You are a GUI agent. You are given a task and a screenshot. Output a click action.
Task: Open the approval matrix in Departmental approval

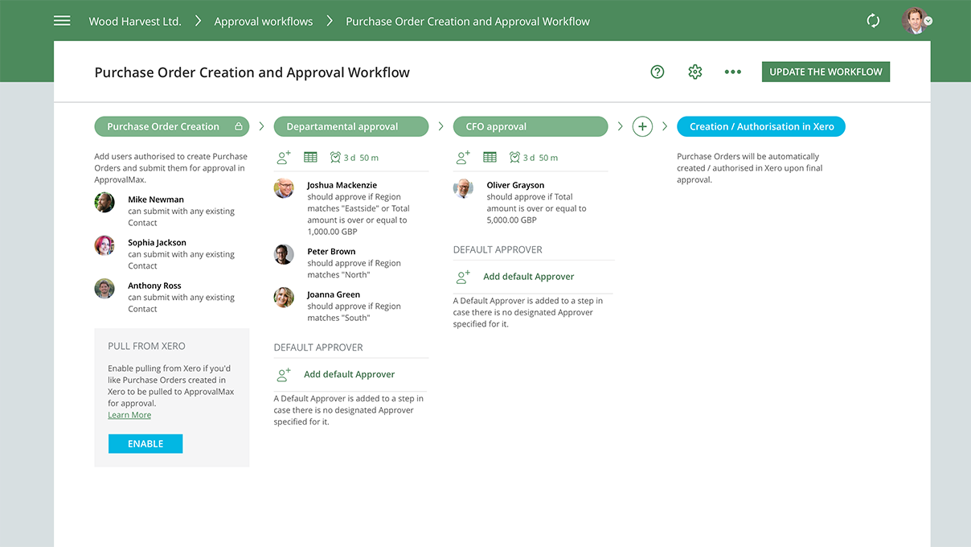[310, 157]
